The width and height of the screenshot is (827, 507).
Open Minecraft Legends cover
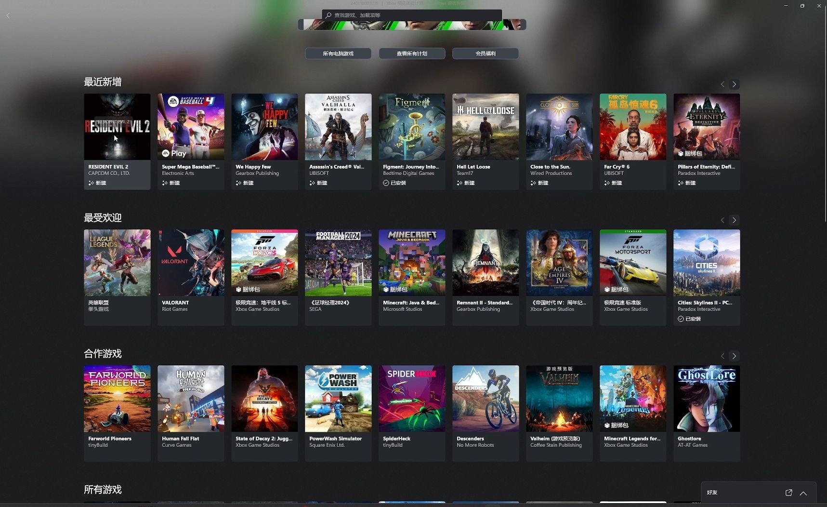point(633,399)
